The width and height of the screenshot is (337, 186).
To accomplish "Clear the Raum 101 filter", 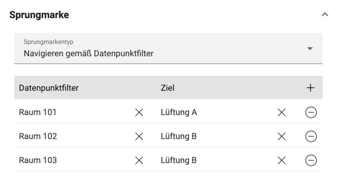I will click(x=139, y=112).
